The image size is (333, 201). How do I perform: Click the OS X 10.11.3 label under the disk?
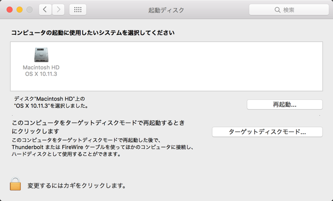point(41,74)
